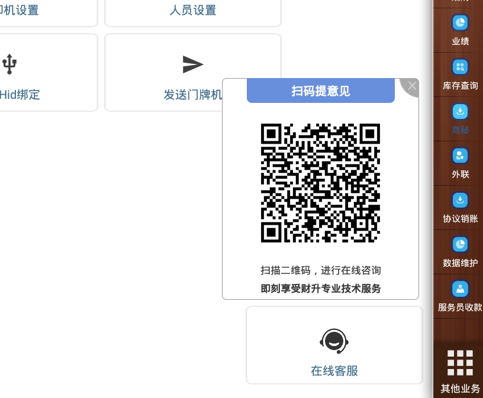This screenshot has width=483, height=398.
Task: Click the 发送门牌机 text label
Action: 193,95
